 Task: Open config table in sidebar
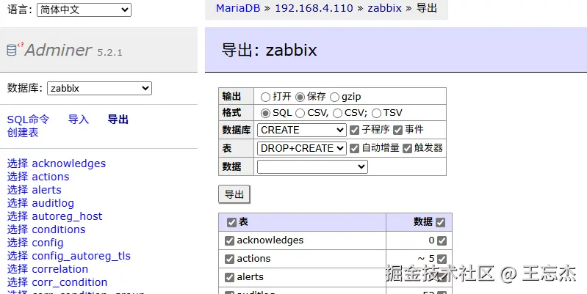pyautogui.click(x=48, y=243)
